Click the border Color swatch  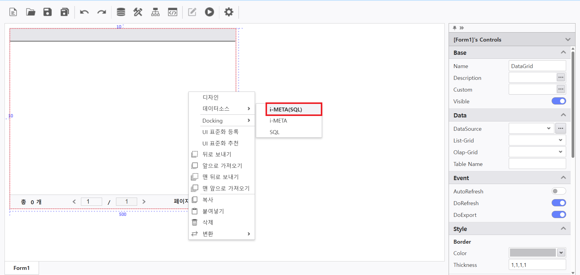point(533,253)
